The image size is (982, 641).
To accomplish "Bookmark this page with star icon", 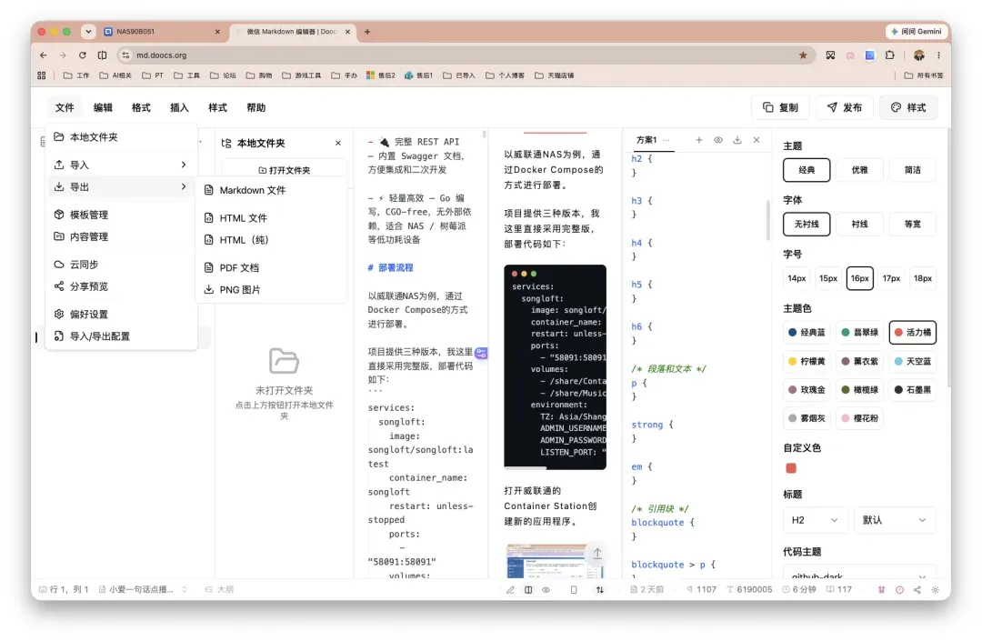I will [803, 55].
